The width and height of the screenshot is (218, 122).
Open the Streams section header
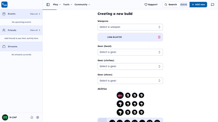click(21, 46)
